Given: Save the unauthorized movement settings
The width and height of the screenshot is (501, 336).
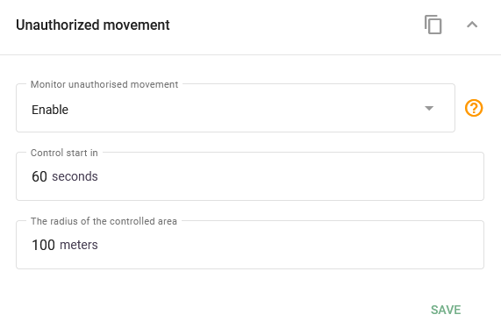Looking at the screenshot, I should pos(446,310).
